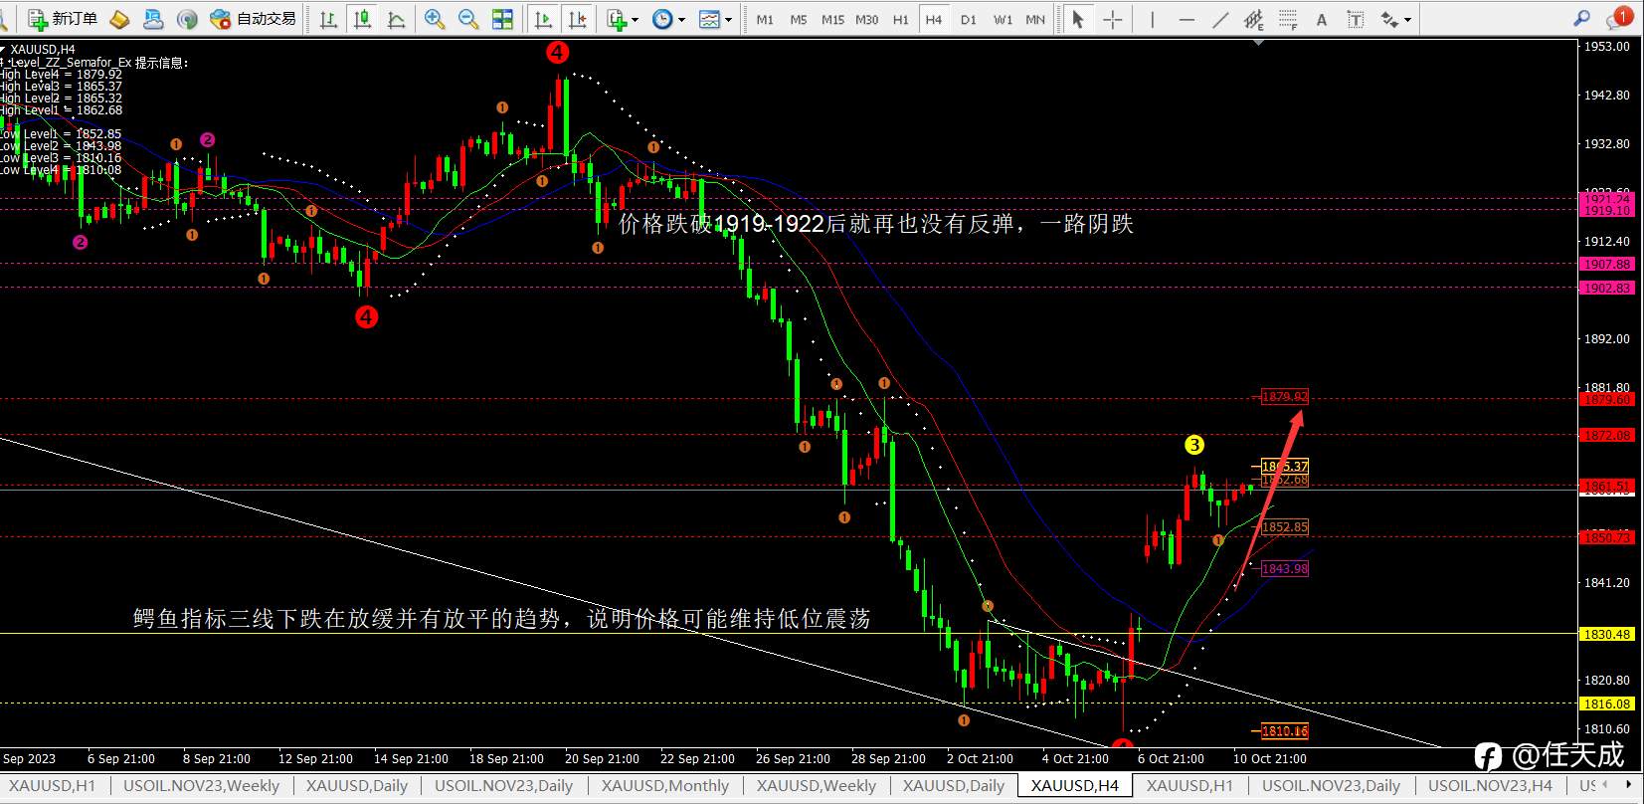Select the cursor arrow tool
1644x804 pixels.
pyautogui.click(x=1078, y=19)
